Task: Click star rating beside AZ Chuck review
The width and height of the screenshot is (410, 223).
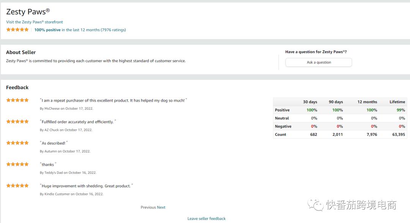Action: (17, 121)
